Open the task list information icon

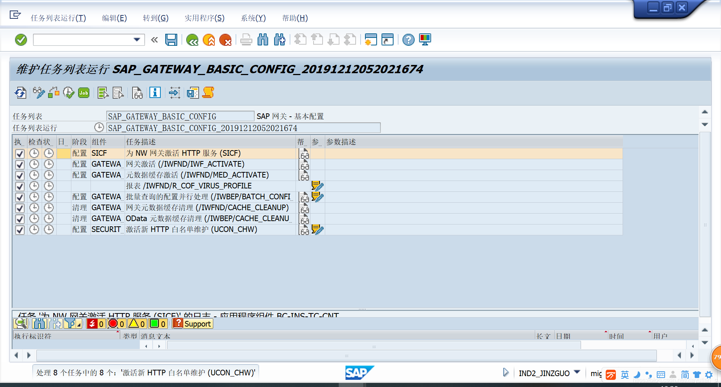click(x=154, y=93)
